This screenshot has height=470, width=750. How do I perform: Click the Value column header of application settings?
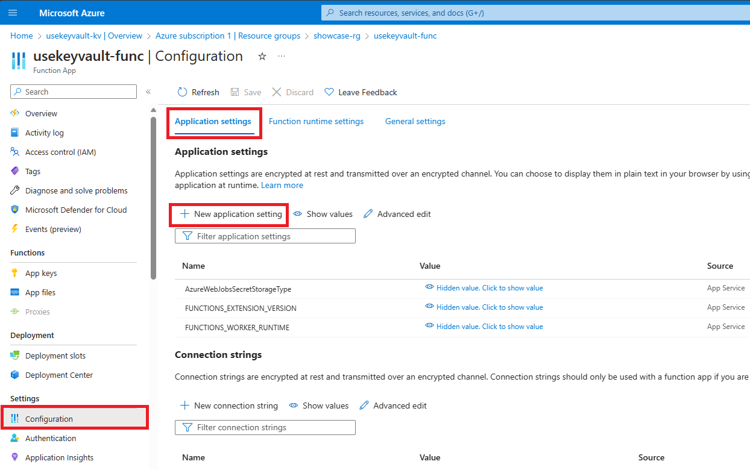point(430,266)
